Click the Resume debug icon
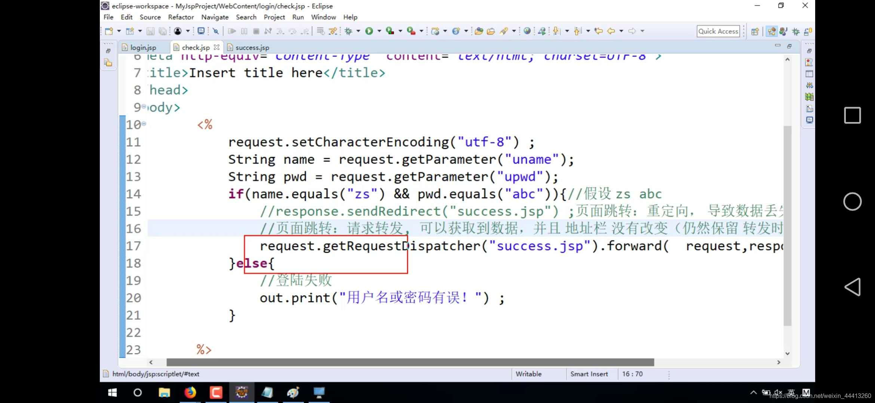Image resolution: width=875 pixels, height=403 pixels. point(232,31)
